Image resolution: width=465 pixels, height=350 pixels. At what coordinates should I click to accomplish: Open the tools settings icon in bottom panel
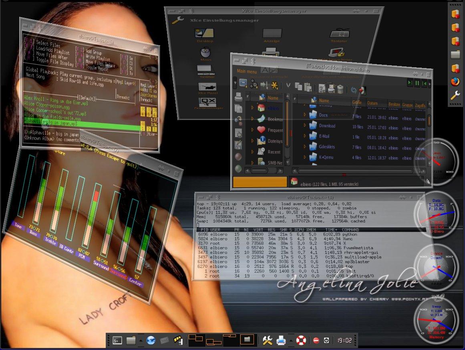[267, 340]
